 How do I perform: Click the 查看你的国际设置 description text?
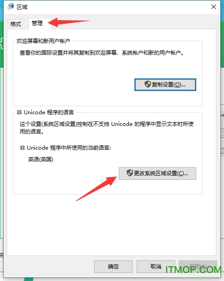(x=102, y=53)
